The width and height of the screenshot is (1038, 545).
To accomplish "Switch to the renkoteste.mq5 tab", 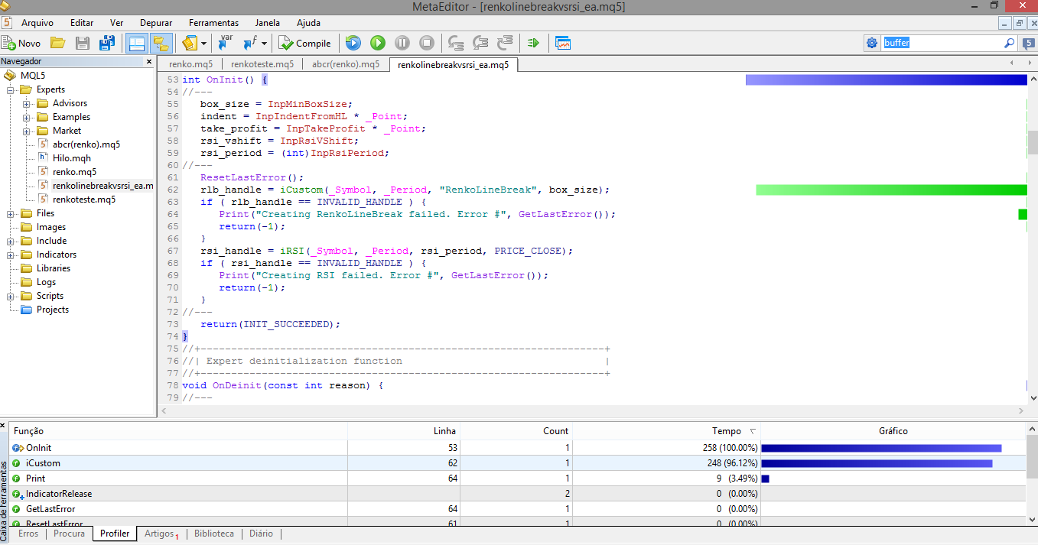I will (x=262, y=64).
